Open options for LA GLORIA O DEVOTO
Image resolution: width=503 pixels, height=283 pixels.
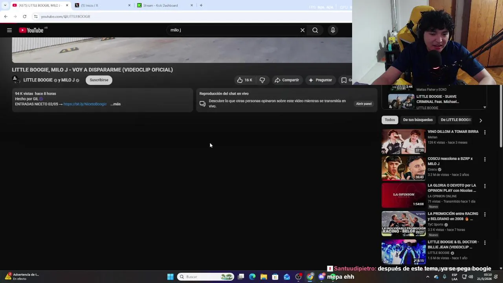point(485,186)
